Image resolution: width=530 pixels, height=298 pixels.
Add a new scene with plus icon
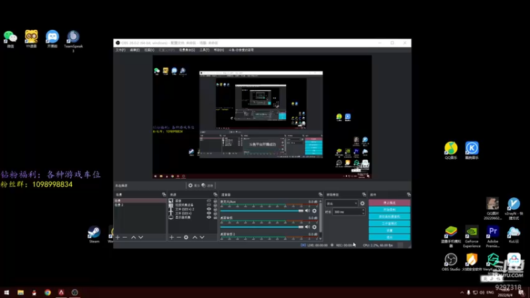[118, 237]
